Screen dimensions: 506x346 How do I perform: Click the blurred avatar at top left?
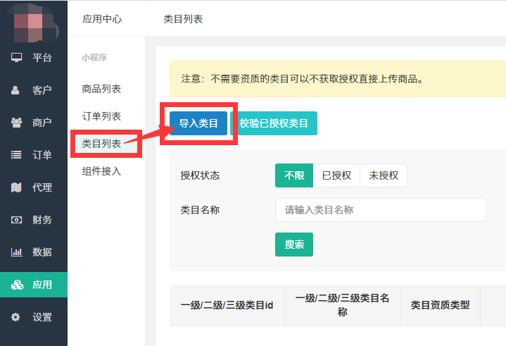click(34, 23)
